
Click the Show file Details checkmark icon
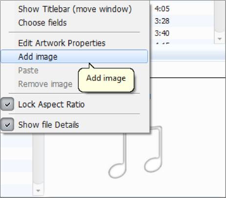[7, 125]
